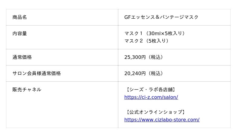Click the 商品名 row label
The image size is (242, 137).
pyautogui.click(x=20, y=17)
